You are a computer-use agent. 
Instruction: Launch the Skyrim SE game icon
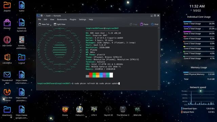[108, 109]
